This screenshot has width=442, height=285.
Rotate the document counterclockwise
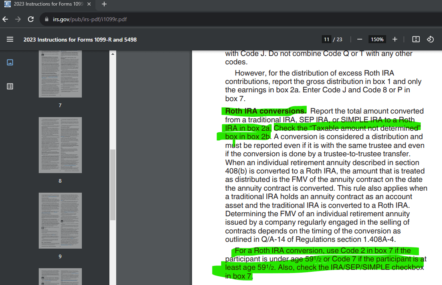click(430, 39)
